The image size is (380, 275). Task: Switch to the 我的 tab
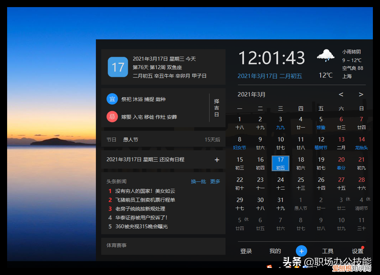point(275,251)
